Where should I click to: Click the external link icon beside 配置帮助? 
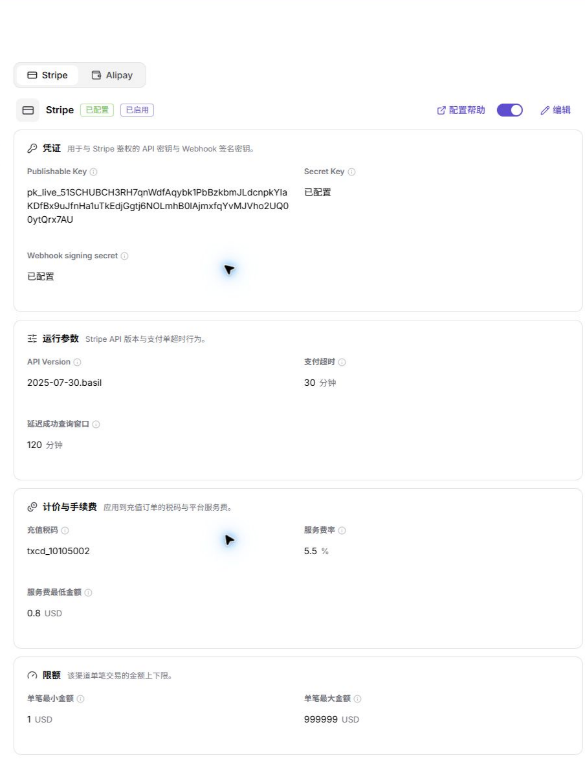click(441, 111)
